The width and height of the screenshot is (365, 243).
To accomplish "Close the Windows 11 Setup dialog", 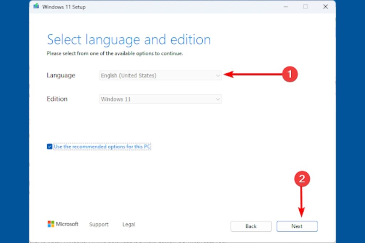I will [325, 7].
